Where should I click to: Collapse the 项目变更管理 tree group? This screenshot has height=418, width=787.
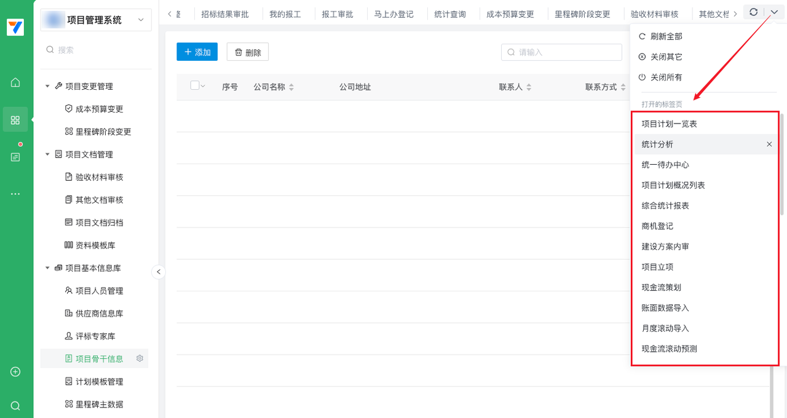[x=47, y=87]
